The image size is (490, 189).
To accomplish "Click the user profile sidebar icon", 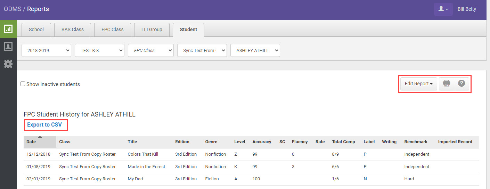I will tap(8, 46).
